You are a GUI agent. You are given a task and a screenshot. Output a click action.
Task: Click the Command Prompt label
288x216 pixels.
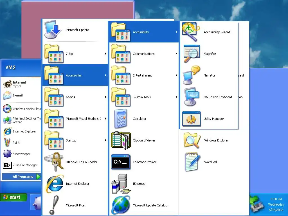[145, 162]
